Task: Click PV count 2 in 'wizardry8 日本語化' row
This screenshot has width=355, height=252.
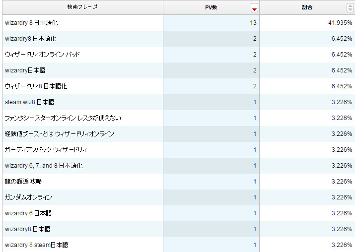Action: (x=255, y=39)
